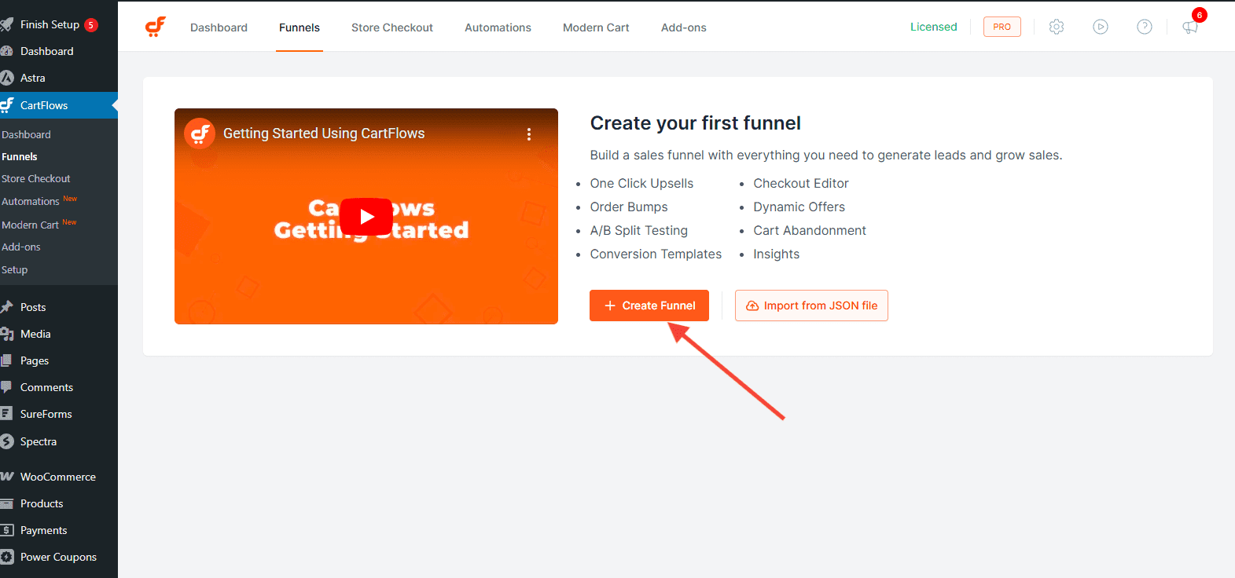Click 'Checkout Editor' feature text
This screenshot has width=1235, height=578.
801,183
